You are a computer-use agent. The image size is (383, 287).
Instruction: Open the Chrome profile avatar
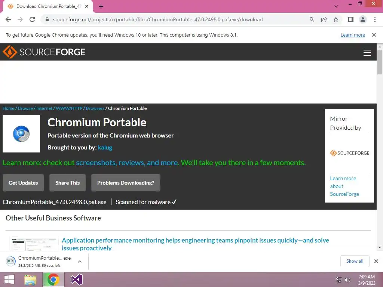click(x=363, y=19)
